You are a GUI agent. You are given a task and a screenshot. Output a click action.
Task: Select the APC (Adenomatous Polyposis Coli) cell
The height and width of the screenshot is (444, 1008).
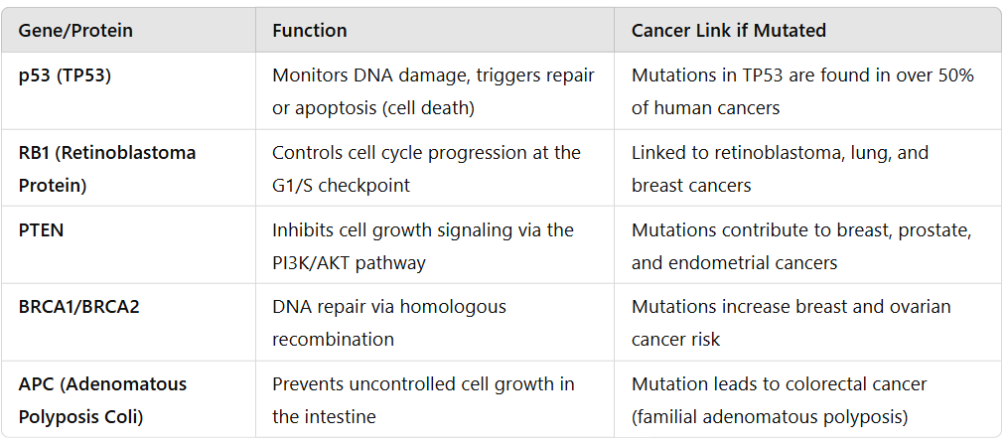tap(102, 400)
